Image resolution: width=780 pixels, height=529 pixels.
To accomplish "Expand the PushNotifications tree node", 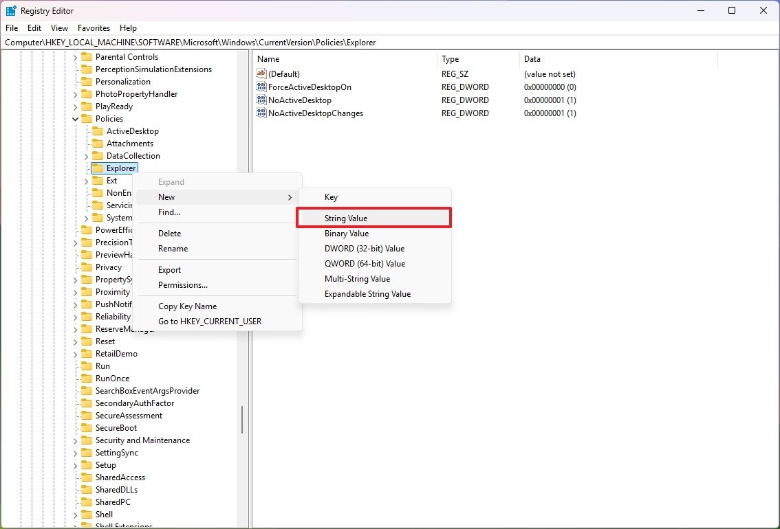I will point(76,304).
